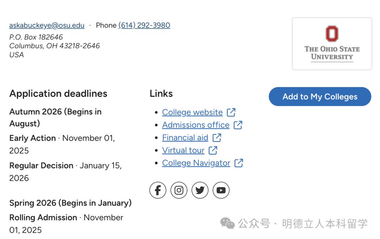The image size is (380, 239).
Task: Click external-link icon beside Virtual tour
Action: coord(213,150)
